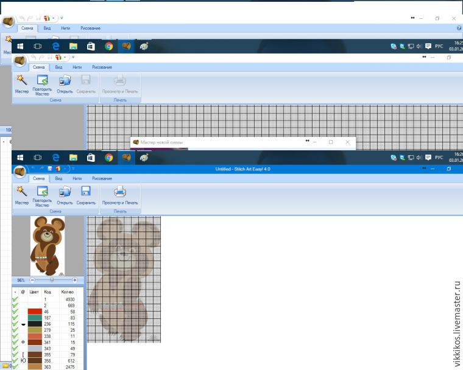Launch the Мастер wizard in Untitled window
The height and width of the screenshot is (370, 463).
tap(21, 195)
